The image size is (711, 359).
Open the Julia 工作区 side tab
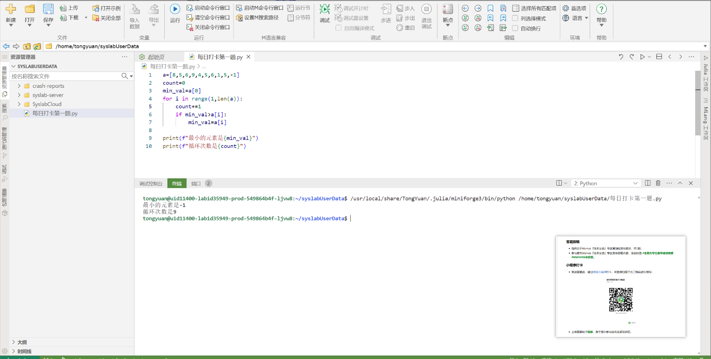pos(706,74)
